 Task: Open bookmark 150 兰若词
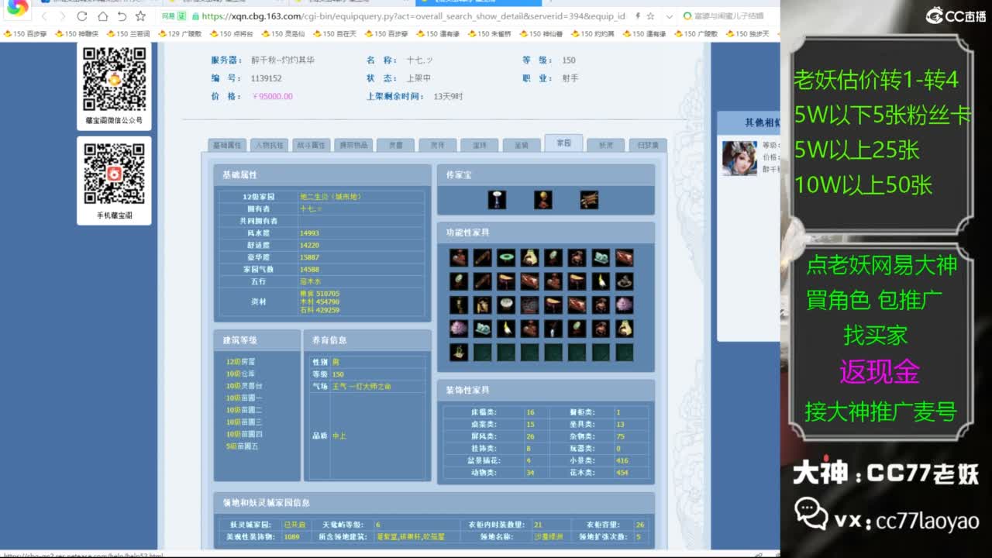point(128,34)
